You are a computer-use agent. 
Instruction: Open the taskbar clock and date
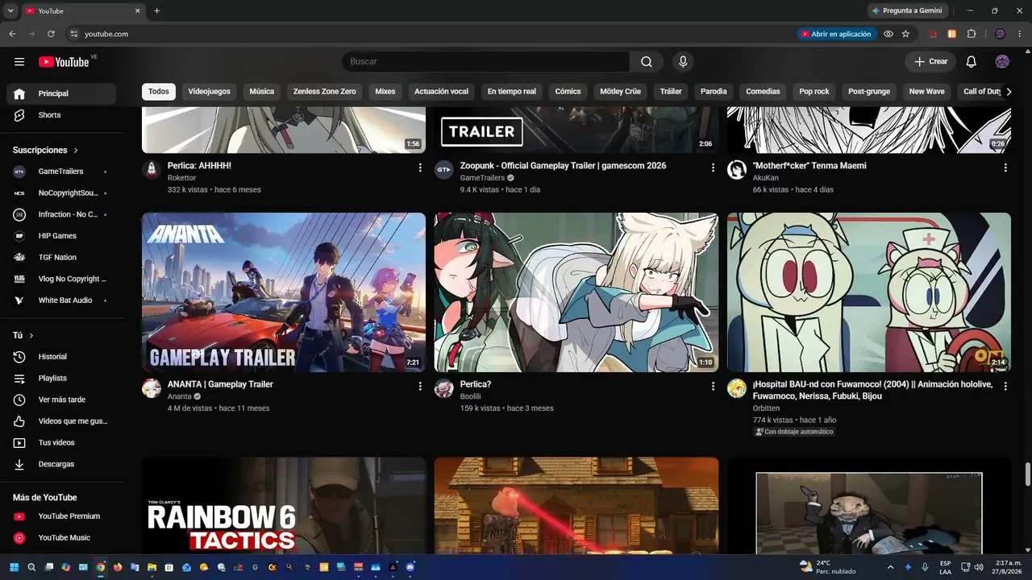click(x=1008, y=567)
